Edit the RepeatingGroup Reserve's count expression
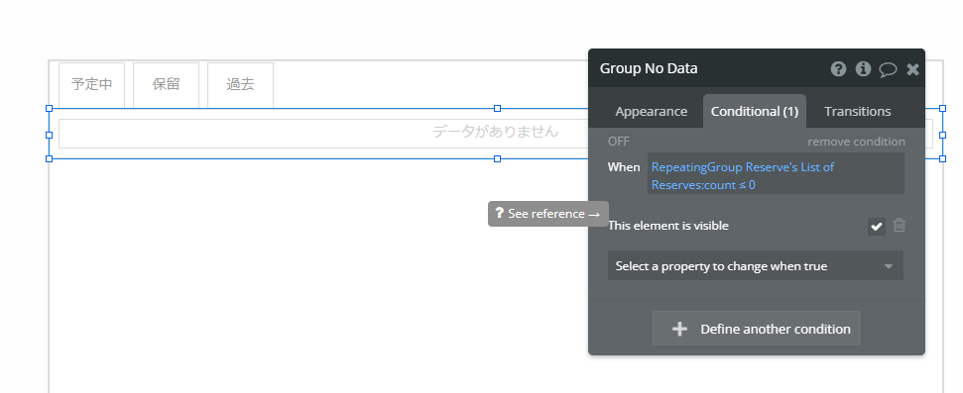Screen dimensions: 963x393 tap(776, 174)
